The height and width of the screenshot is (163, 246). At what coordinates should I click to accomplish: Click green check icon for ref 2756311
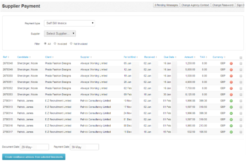pos(231,101)
